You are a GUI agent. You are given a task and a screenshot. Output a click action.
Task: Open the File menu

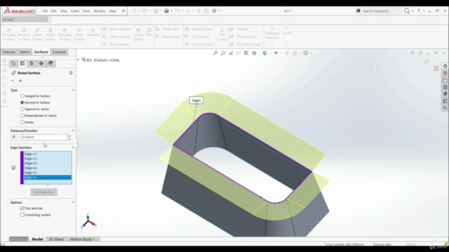coord(45,11)
